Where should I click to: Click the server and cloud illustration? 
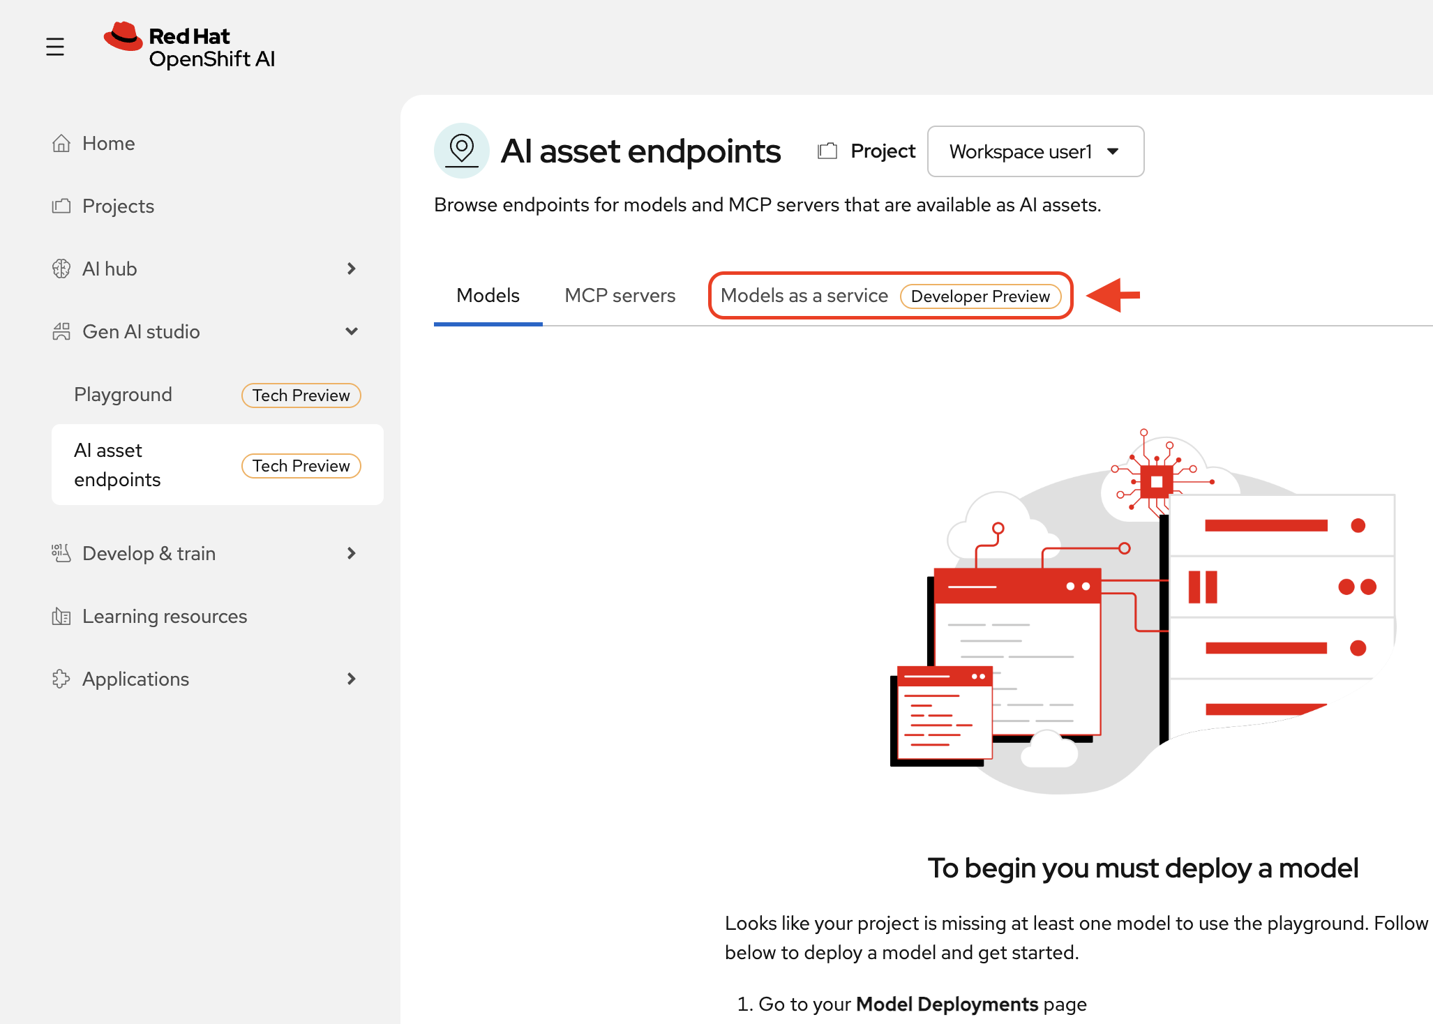[x=1143, y=611]
